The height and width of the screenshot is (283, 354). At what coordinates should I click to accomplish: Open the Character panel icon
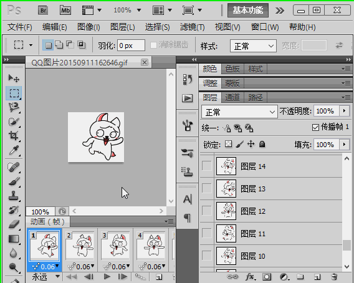(x=188, y=199)
